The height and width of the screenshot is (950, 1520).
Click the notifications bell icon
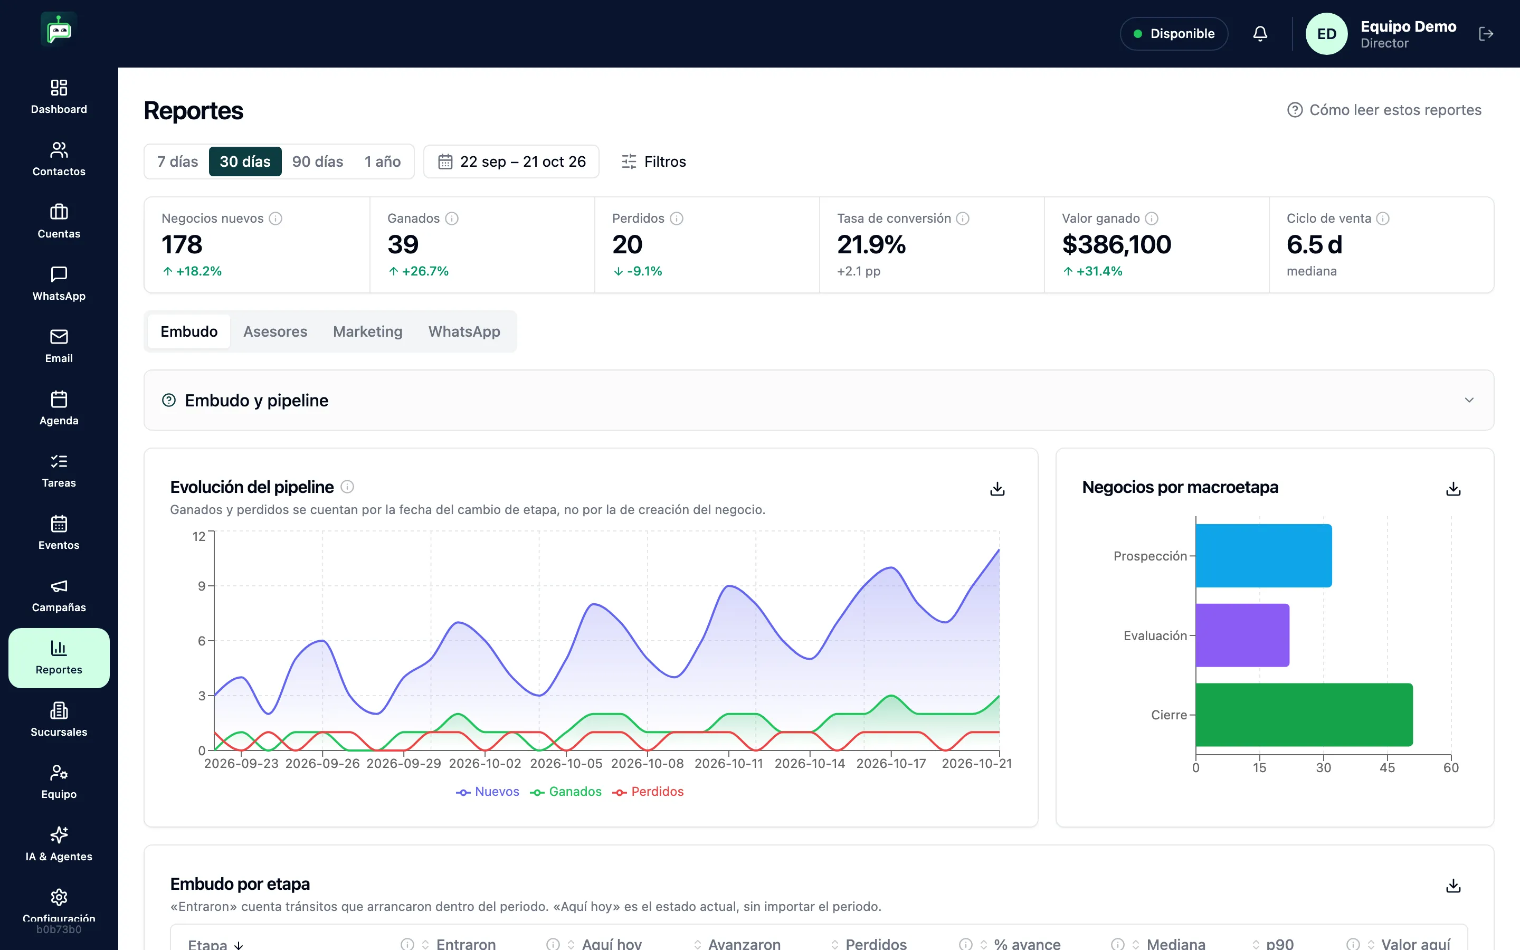click(x=1260, y=34)
